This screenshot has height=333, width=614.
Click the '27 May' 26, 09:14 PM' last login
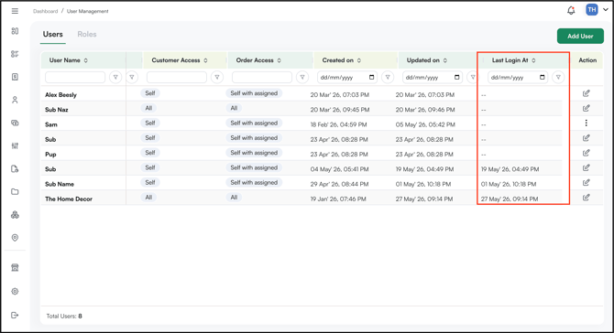[x=510, y=199]
